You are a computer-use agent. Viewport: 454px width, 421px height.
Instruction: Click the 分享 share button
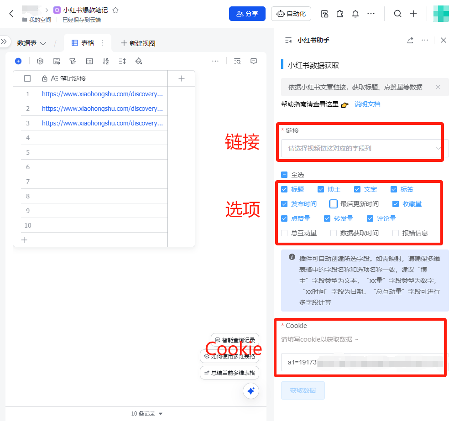247,14
